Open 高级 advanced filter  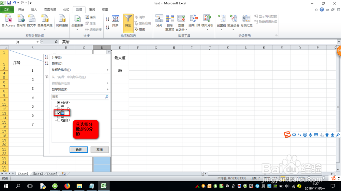pyautogui.click(x=140, y=30)
